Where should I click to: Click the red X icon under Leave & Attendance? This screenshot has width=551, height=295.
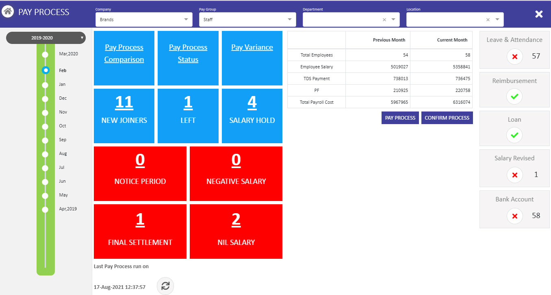coord(514,56)
